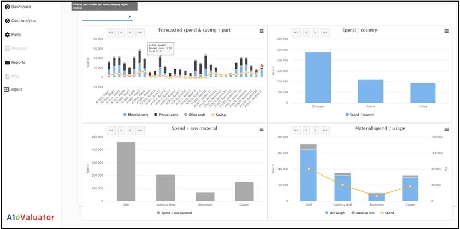
Task: Go to next page in Forecasted spend chart
Action: [x=130, y=33]
